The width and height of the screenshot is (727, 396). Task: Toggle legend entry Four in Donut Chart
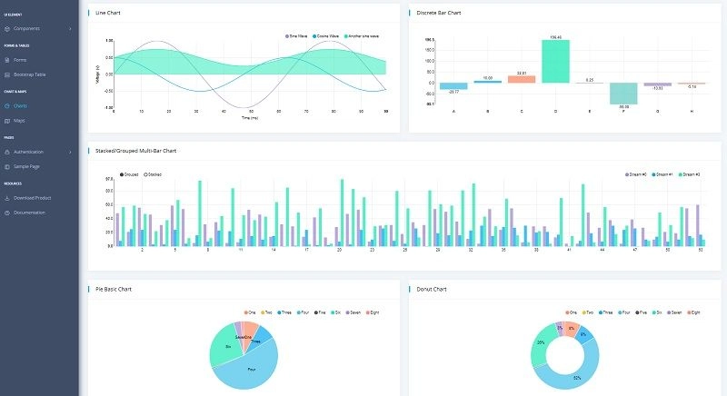624,312
